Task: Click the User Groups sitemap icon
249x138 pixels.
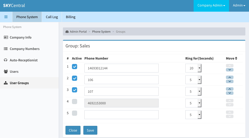Action: click(6, 83)
